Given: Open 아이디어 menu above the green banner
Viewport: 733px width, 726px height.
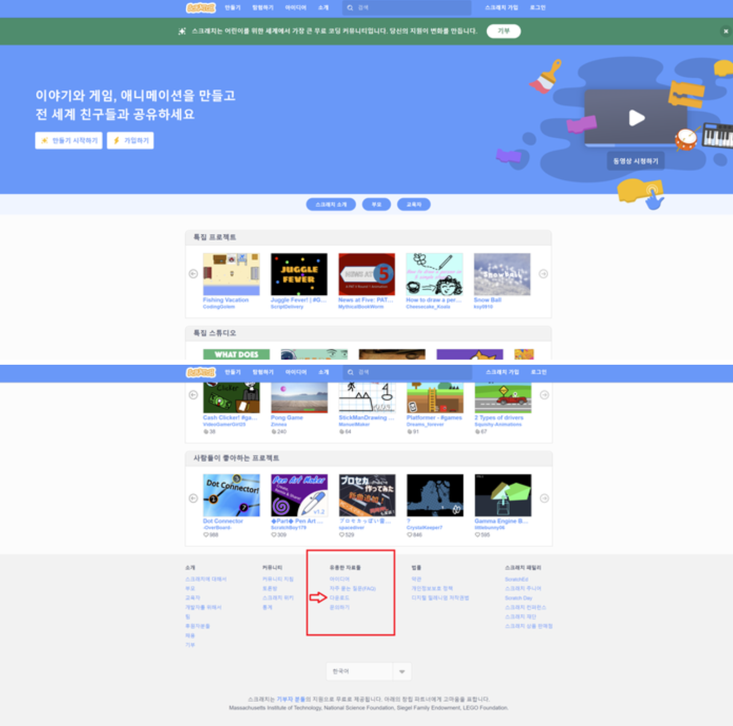Looking at the screenshot, I should pyautogui.click(x=296, y=7).
